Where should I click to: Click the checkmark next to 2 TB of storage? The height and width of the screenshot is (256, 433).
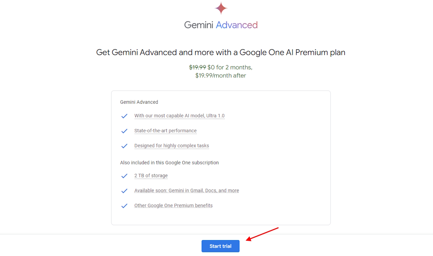(x=124, y=176)
